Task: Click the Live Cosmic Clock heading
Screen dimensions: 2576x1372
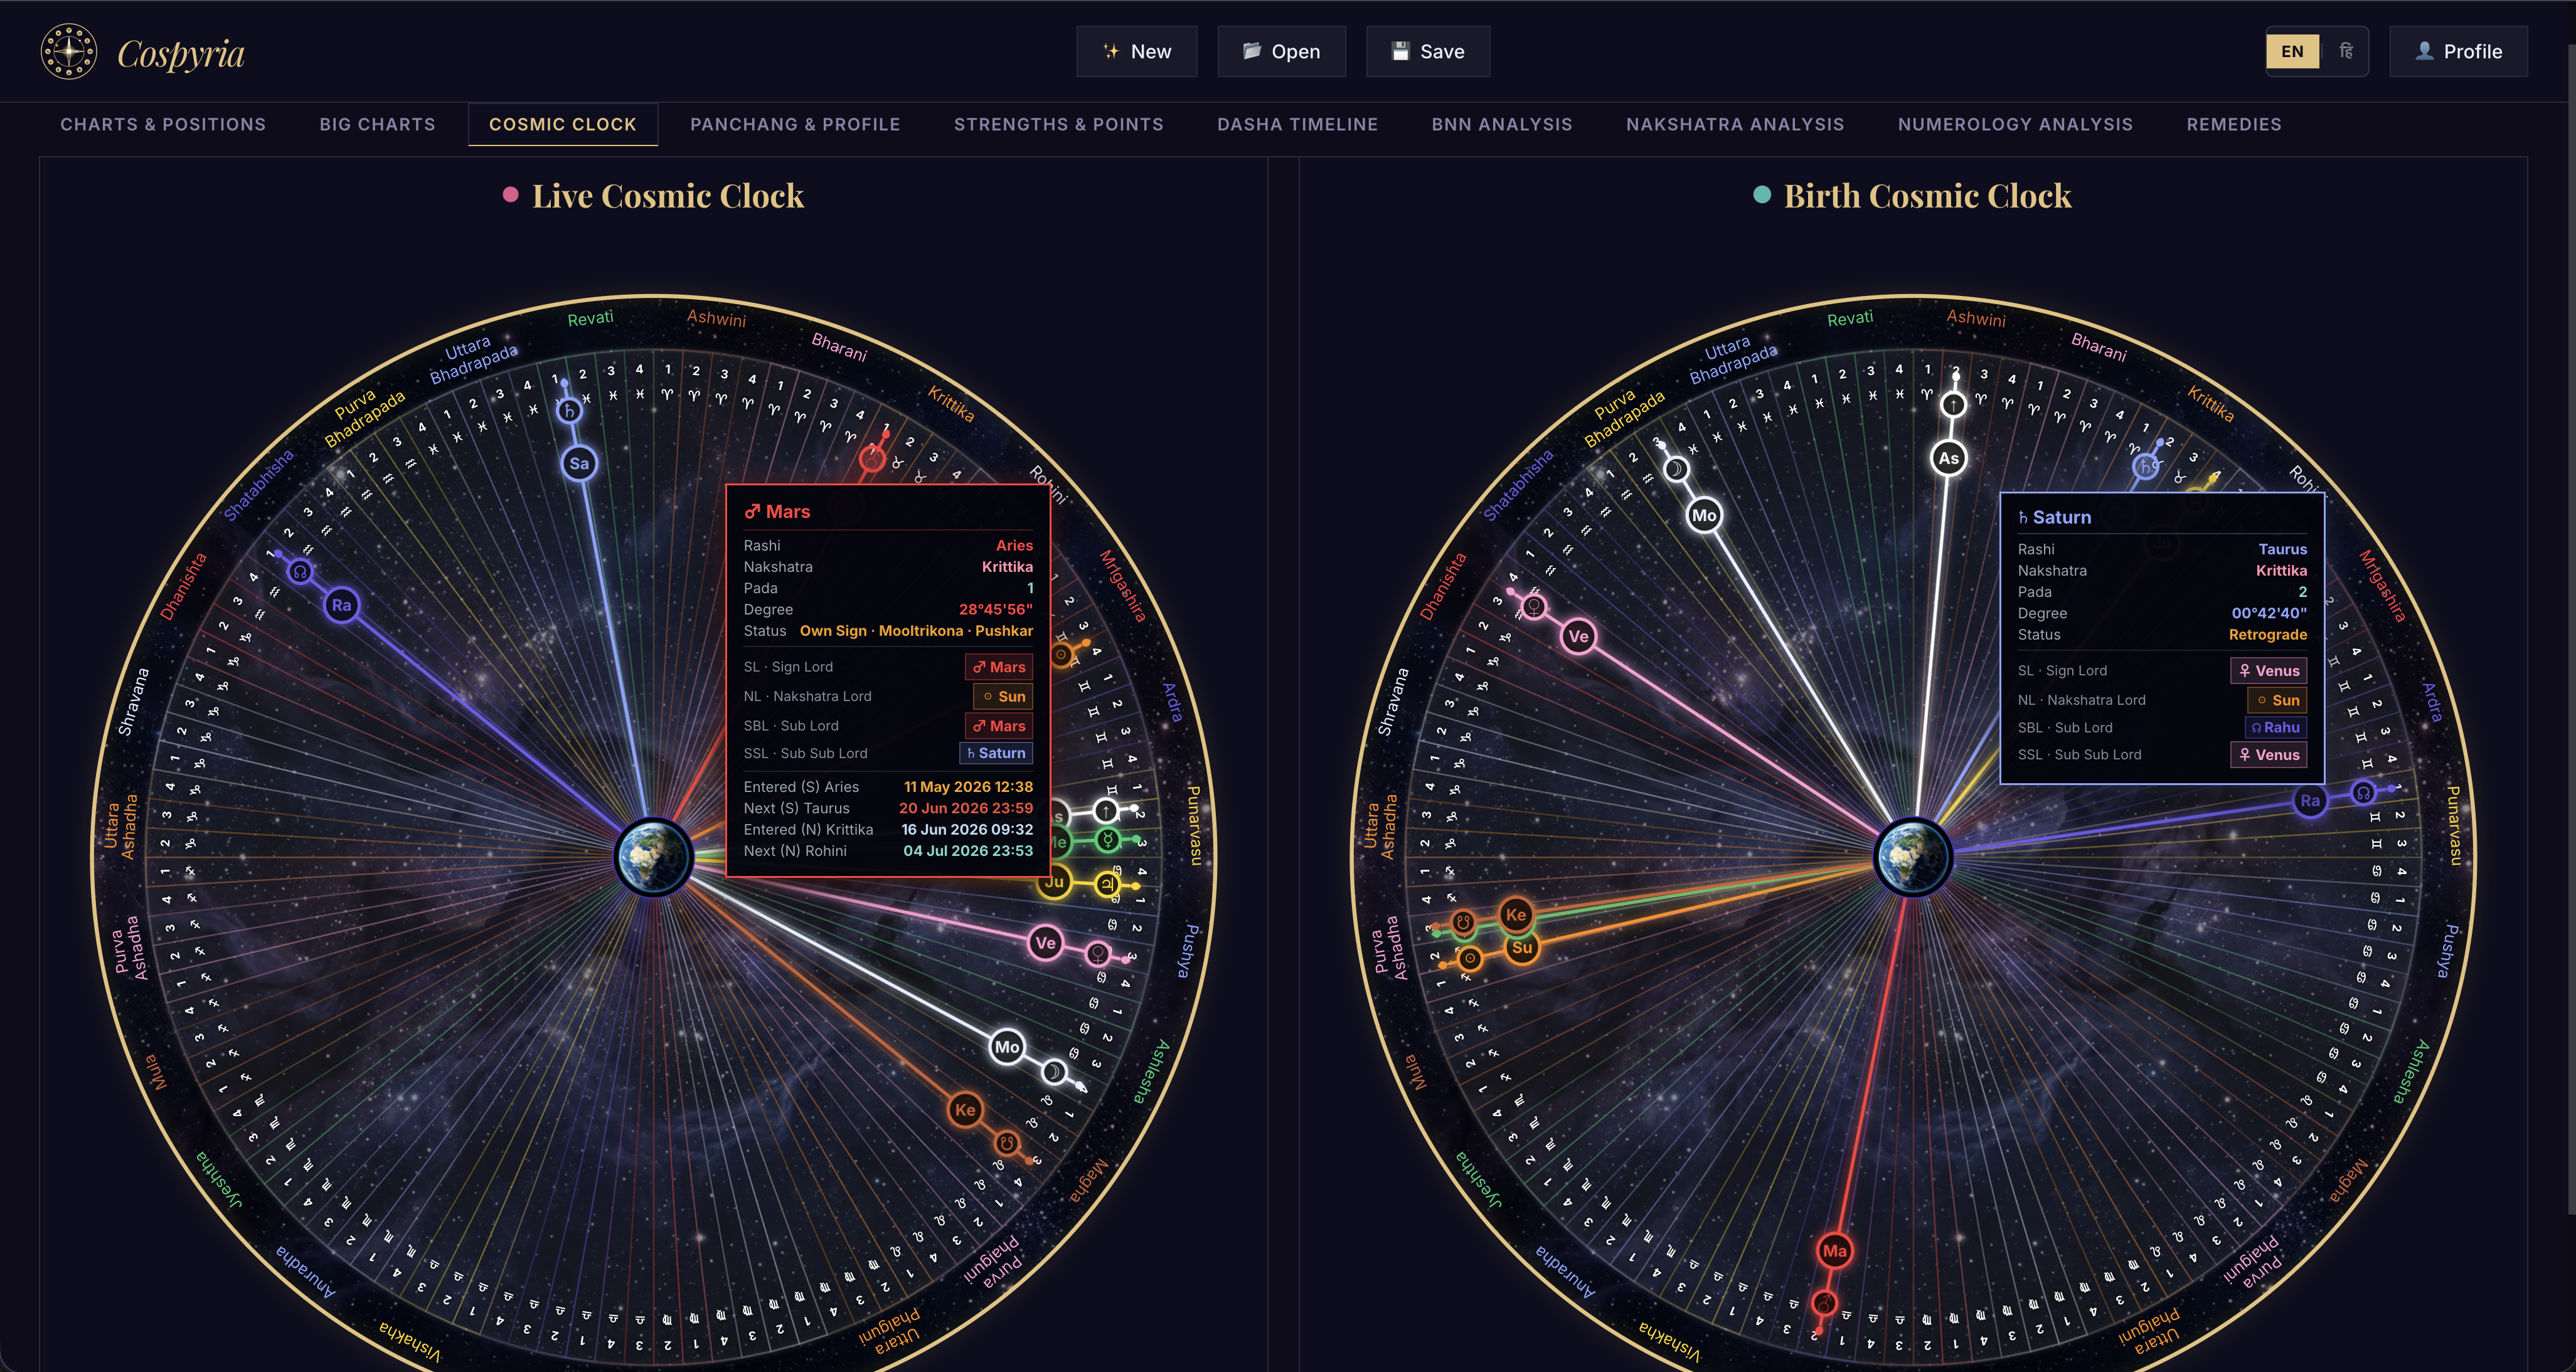Action: [667, 196]
